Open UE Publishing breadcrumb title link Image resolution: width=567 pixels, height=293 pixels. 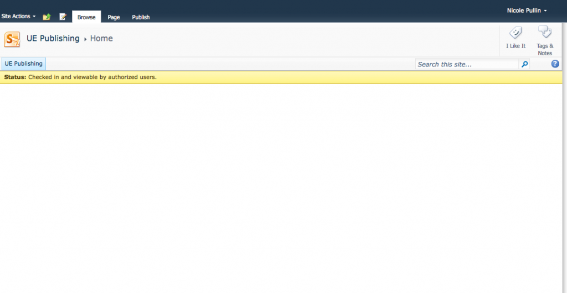[x=53, y=38]
